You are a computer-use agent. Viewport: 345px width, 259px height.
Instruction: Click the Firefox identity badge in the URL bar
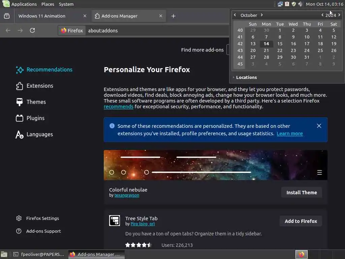72,30
